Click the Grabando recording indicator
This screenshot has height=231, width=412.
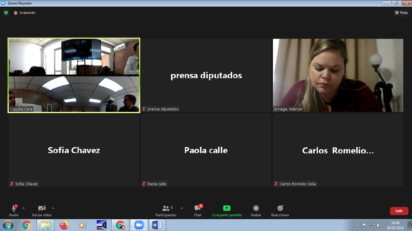click(24, 13)
